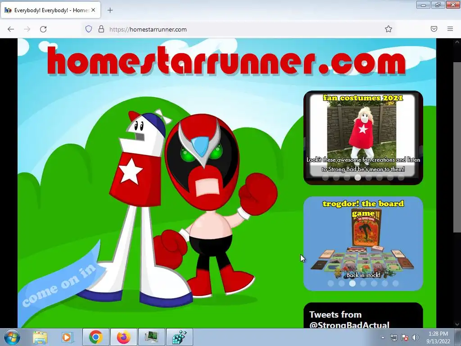Open the tracking protection shield icon
This screenshot has width=461, height=346.
pyautogui.click(x=89, y=29)
